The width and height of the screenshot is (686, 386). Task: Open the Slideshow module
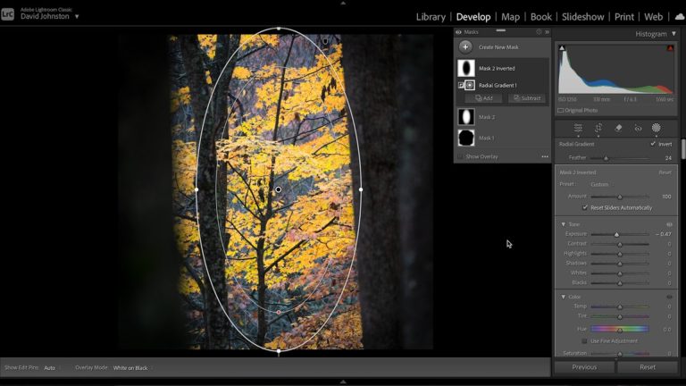(582, 16)
